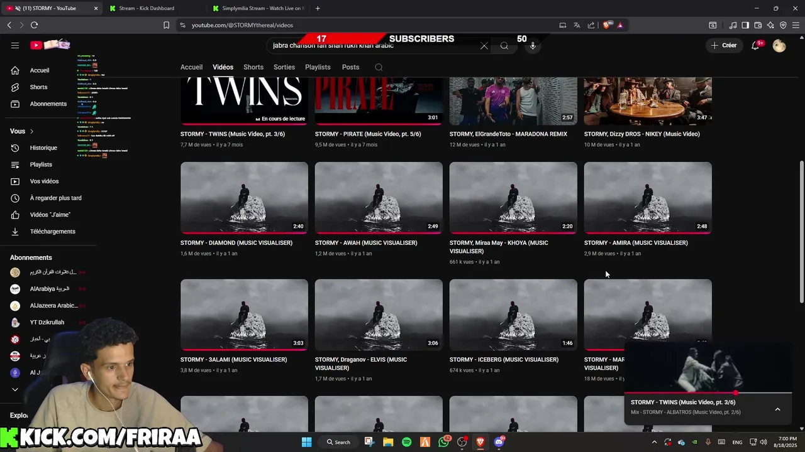This screenshot has width=805, height=452.
Task: Open Brave VPN shield icon
Action: (x=783, y=25)
